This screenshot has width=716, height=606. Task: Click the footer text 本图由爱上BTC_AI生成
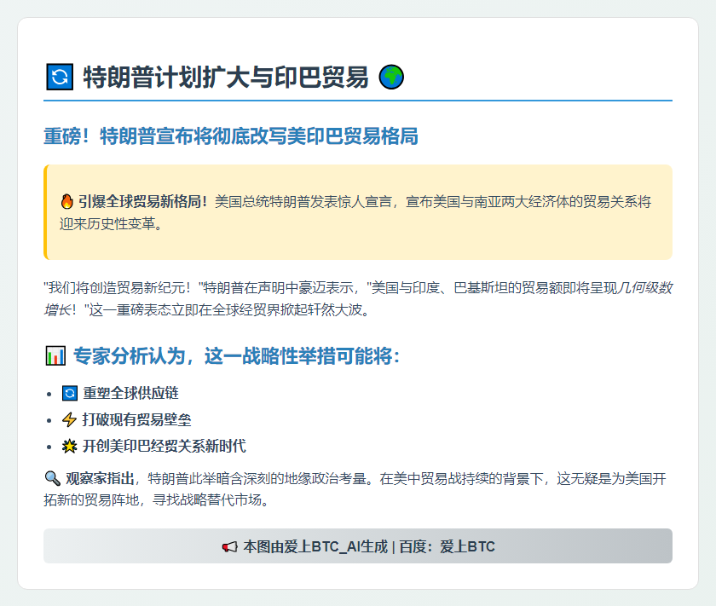point(315,546)
